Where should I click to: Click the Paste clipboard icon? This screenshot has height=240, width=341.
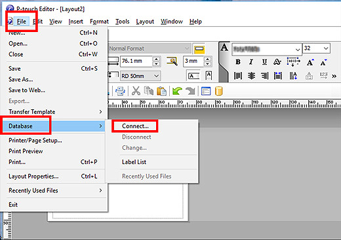point(161,91)
